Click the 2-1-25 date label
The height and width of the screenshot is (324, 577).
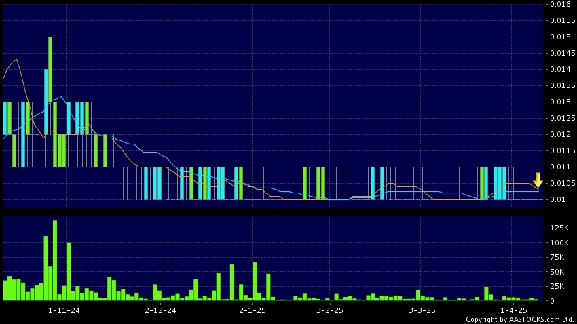coord(253,310)
